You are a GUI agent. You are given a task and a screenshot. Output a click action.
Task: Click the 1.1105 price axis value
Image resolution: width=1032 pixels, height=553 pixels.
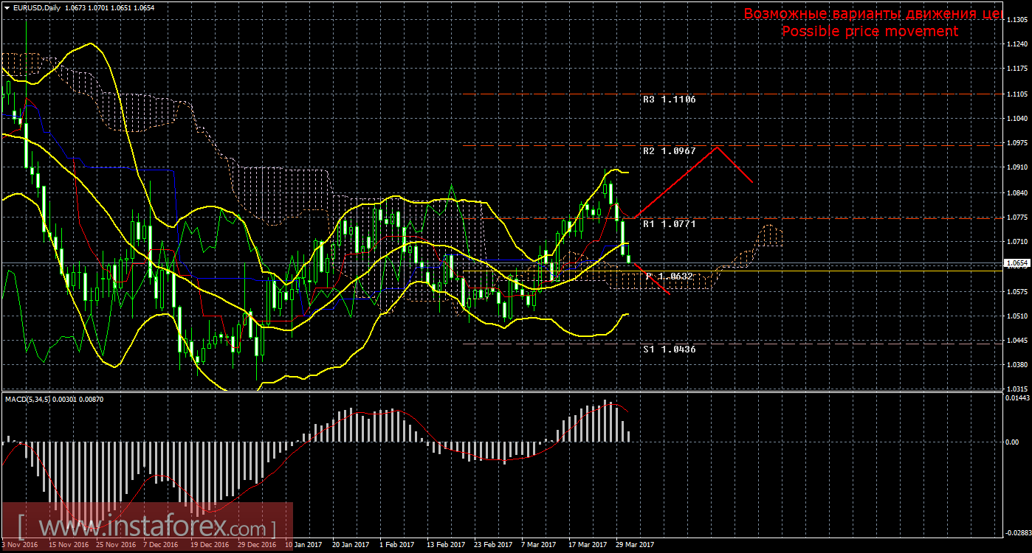tap(1018, 94)
